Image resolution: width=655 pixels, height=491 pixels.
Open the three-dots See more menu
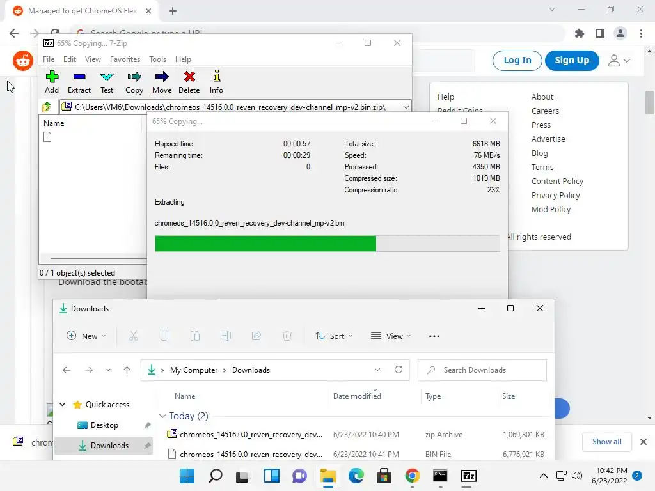434,336
